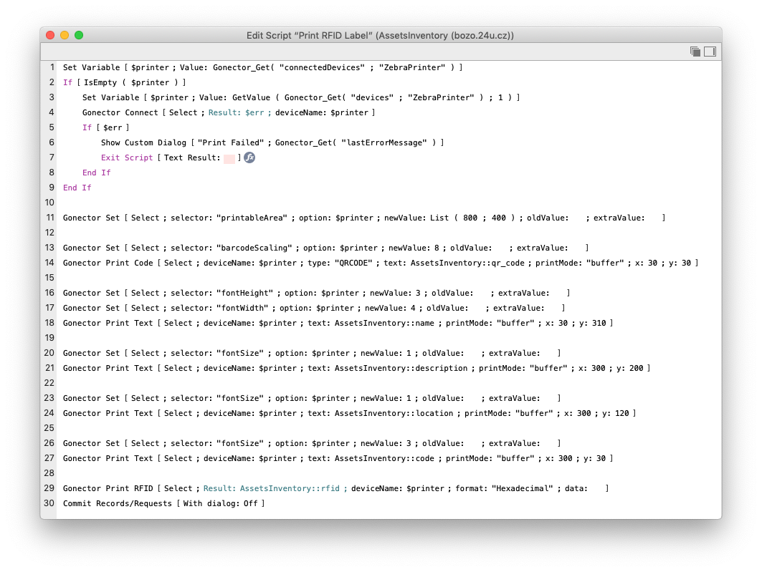
Task: Zoom the Edit Script window
Action: click(79, 35)
